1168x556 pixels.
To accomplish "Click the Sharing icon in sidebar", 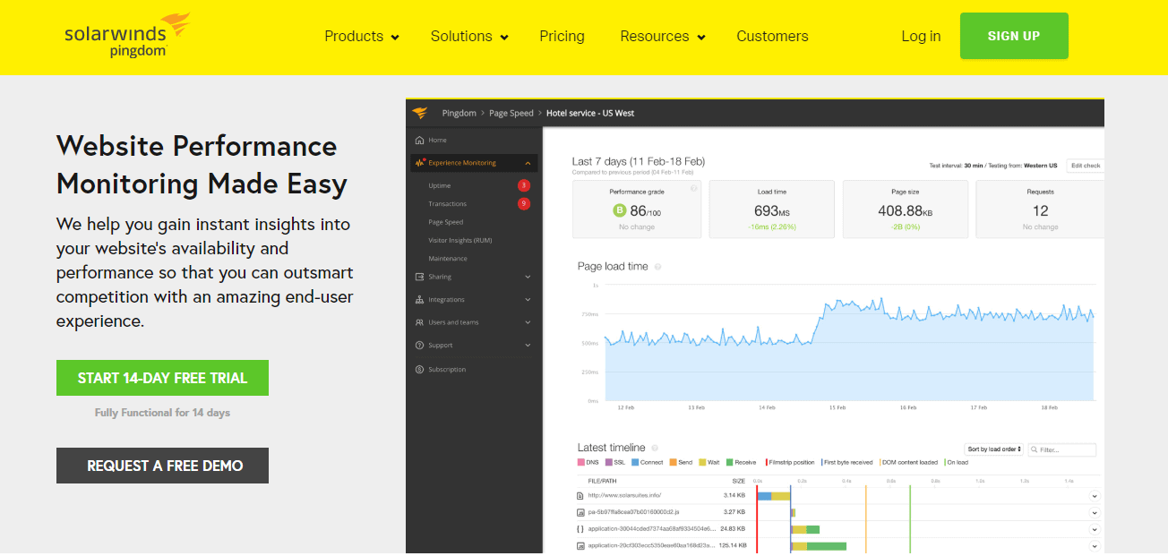I will click(x=419, y=277).
